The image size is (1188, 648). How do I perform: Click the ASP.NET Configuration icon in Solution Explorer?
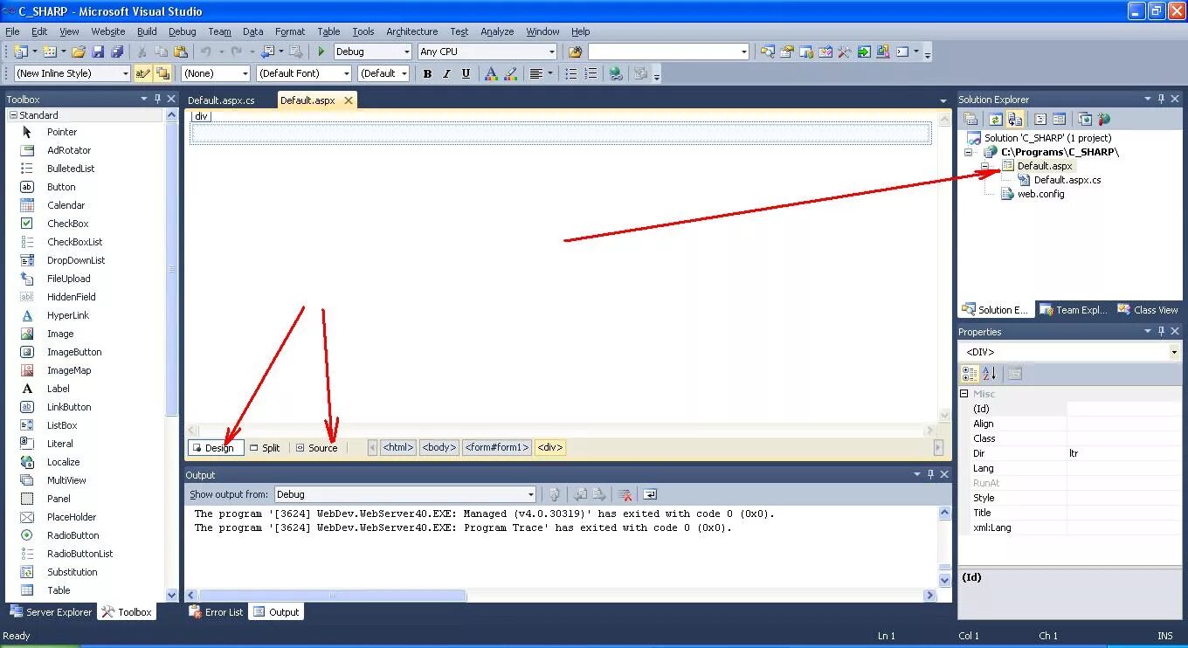pyautogui.click(x=1103, y=119)
